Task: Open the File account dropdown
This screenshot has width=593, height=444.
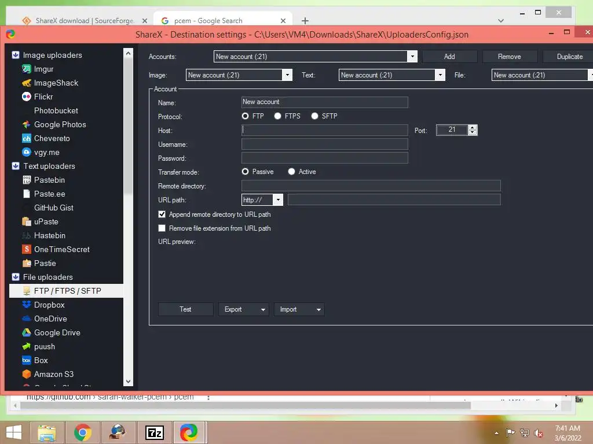Action: [590, 75]
